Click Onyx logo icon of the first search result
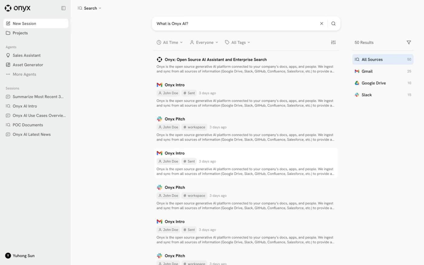The width and height of the screenshot is (424, 265). click(x=159, y=60)
